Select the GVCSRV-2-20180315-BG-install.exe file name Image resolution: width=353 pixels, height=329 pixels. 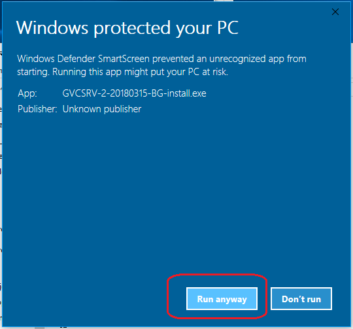(134, 93)
